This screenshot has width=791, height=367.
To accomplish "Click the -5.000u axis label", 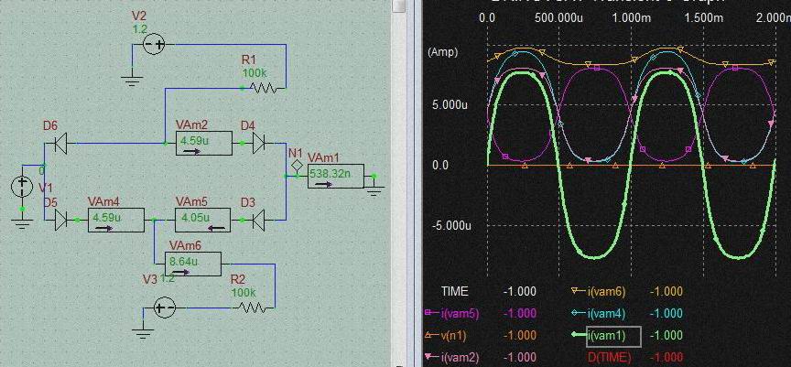I will click(x=450, y=225).
